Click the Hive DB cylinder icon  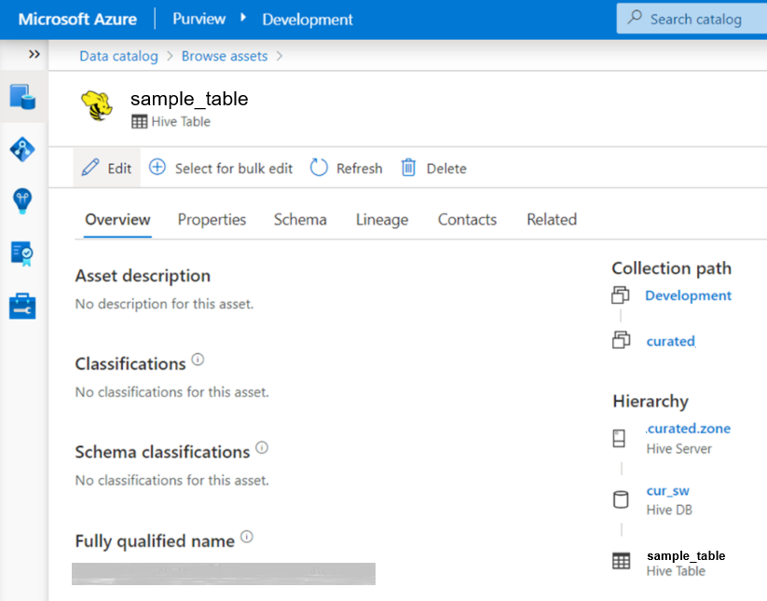point(621,499)
